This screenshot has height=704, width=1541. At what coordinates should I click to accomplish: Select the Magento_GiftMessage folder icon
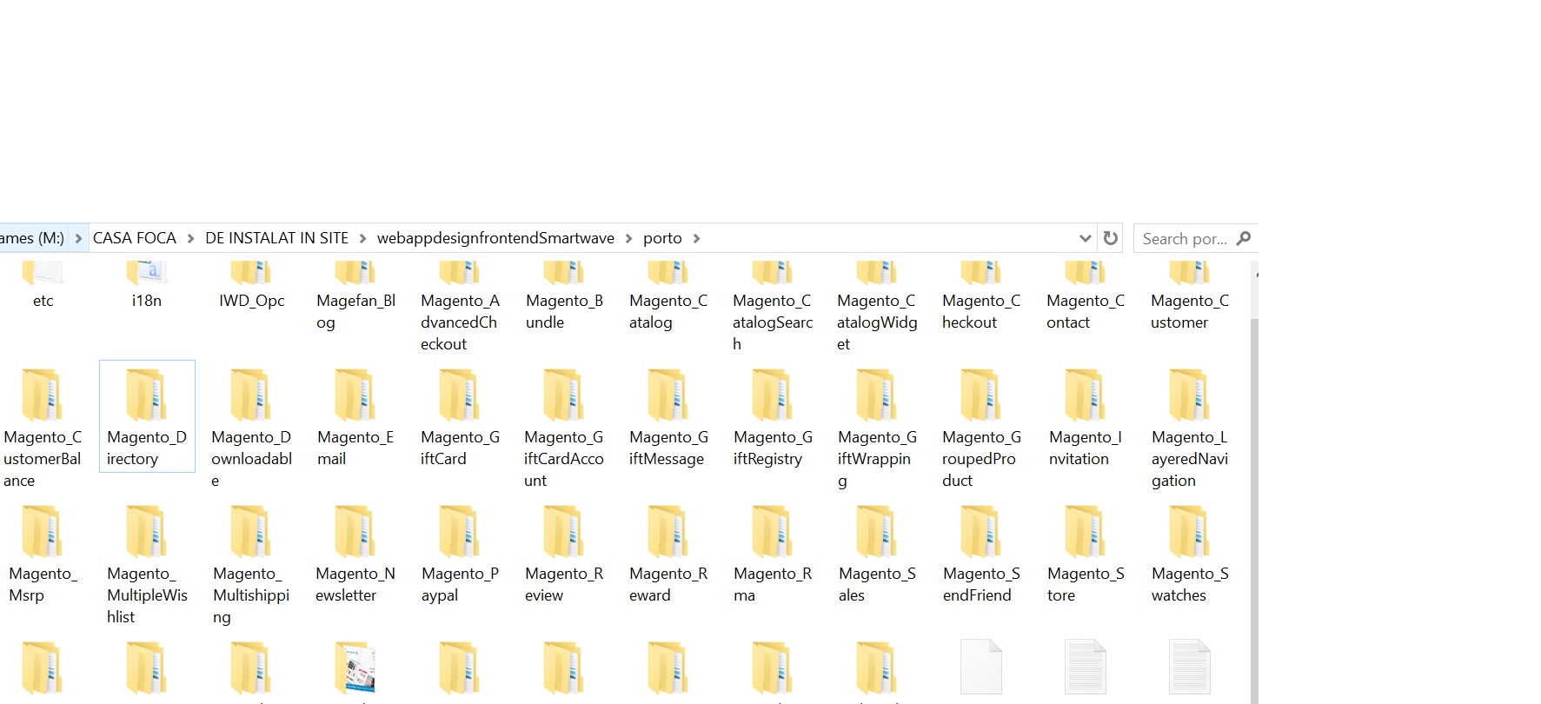click(668, 395)
